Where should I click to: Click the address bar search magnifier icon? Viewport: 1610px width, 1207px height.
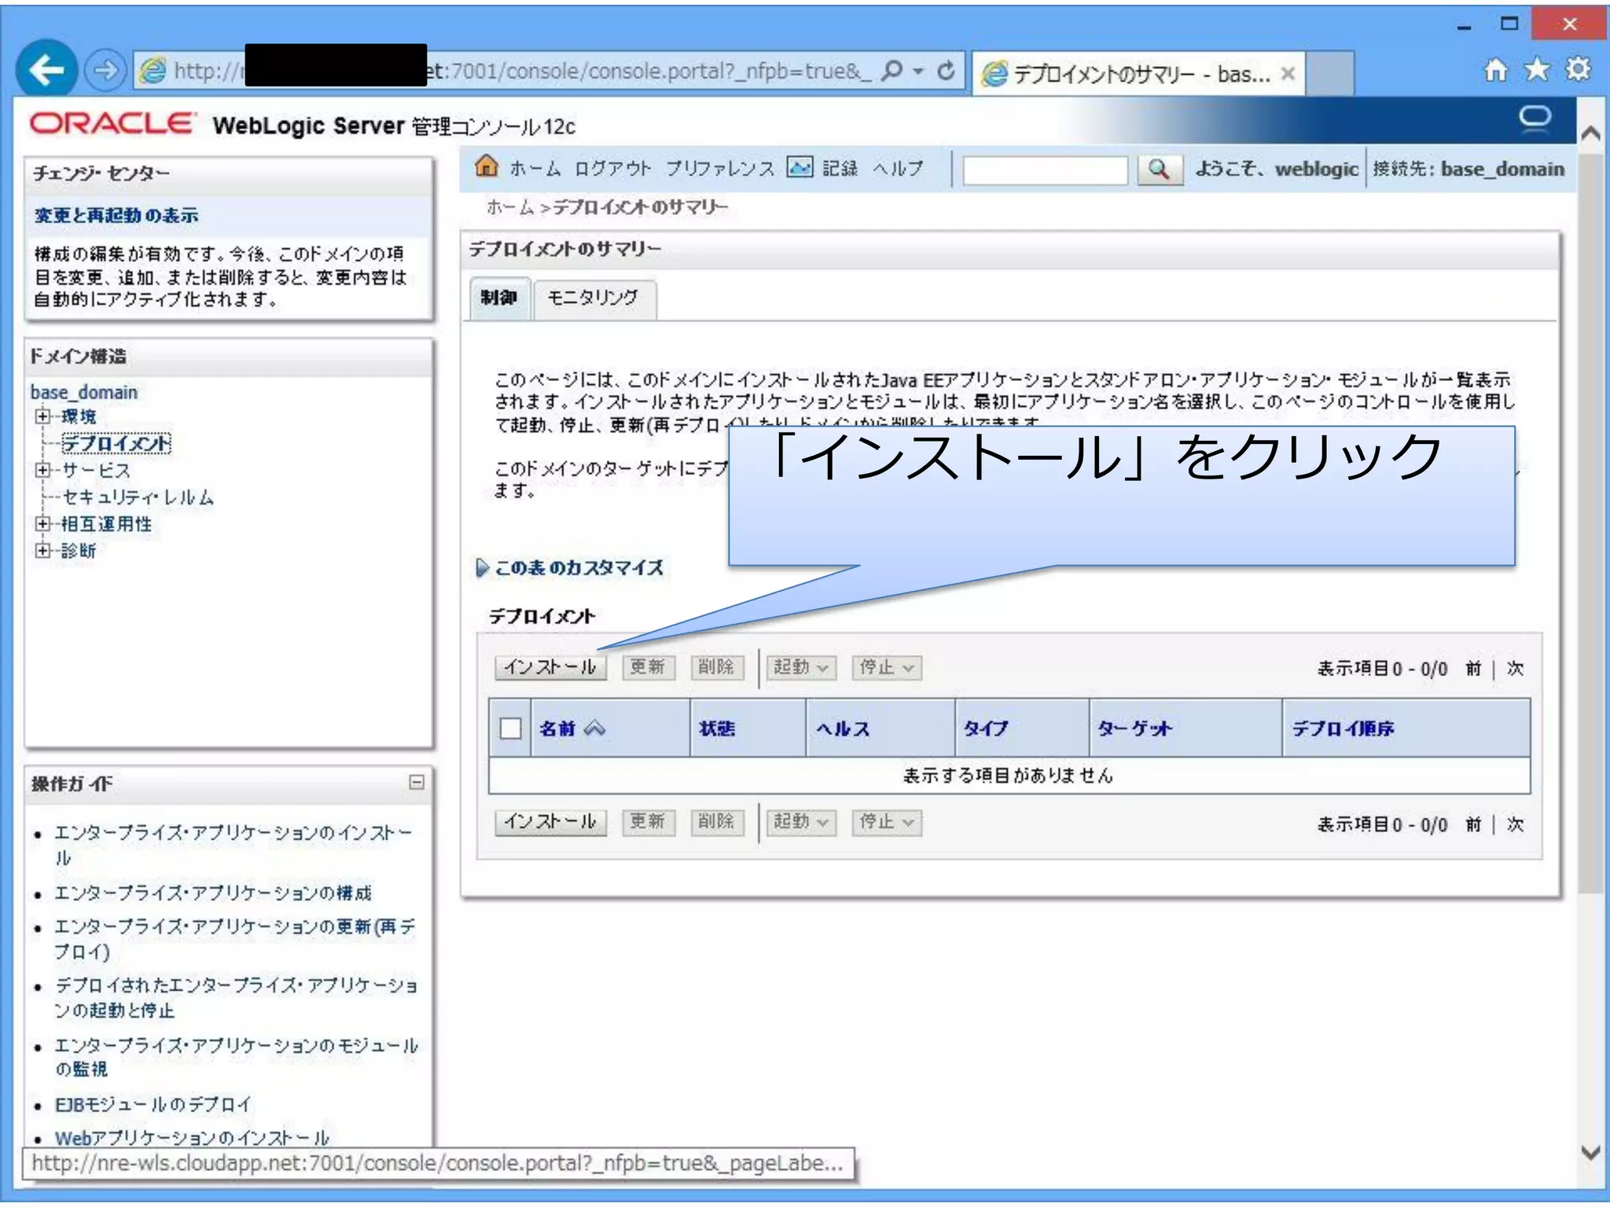[892, 71]
